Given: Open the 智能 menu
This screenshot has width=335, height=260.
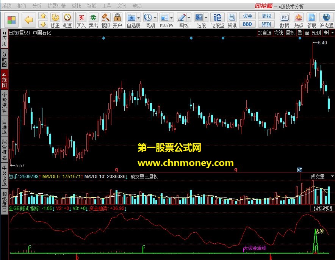Looking at the screenshot, I should point(91,6).
